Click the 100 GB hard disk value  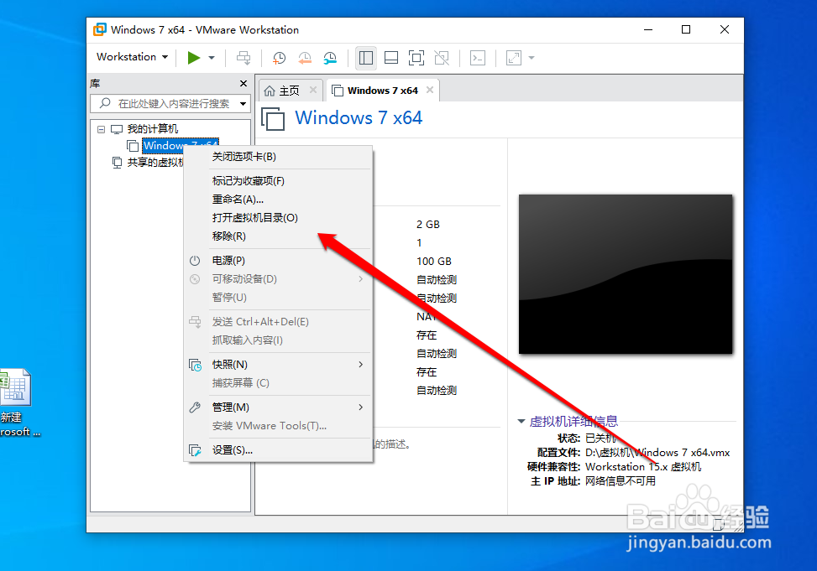click(433, 262)
